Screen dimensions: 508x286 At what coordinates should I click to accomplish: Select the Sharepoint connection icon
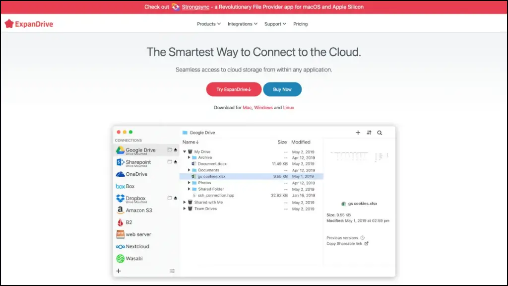pyautogui.click(x=120, y=162)
